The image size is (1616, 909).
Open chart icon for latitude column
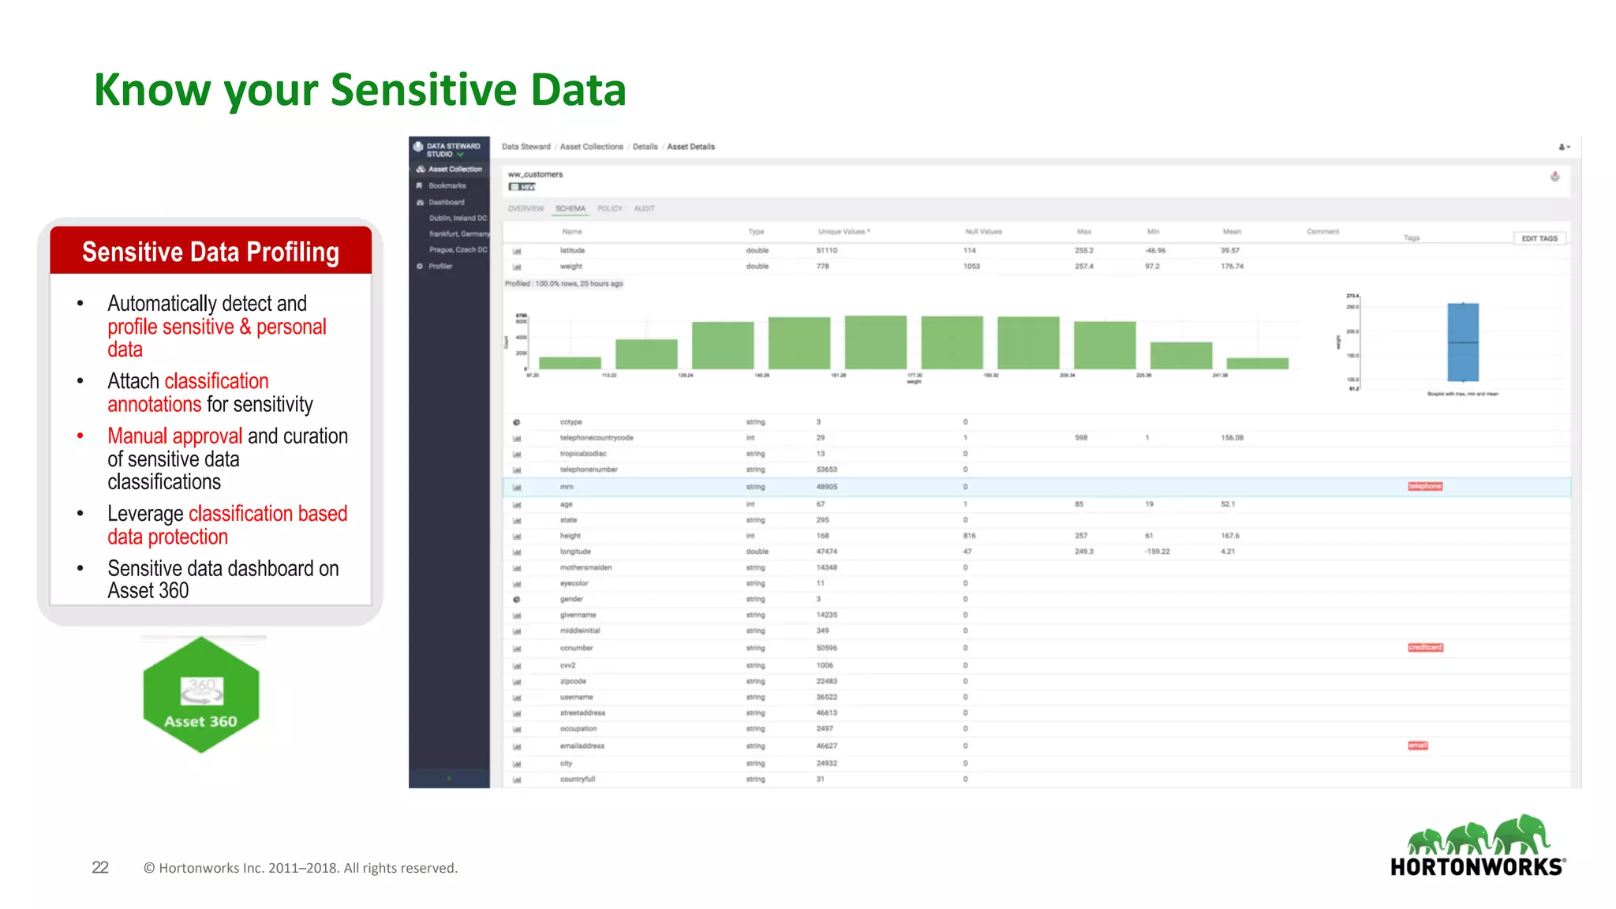[x=517, y=251]
